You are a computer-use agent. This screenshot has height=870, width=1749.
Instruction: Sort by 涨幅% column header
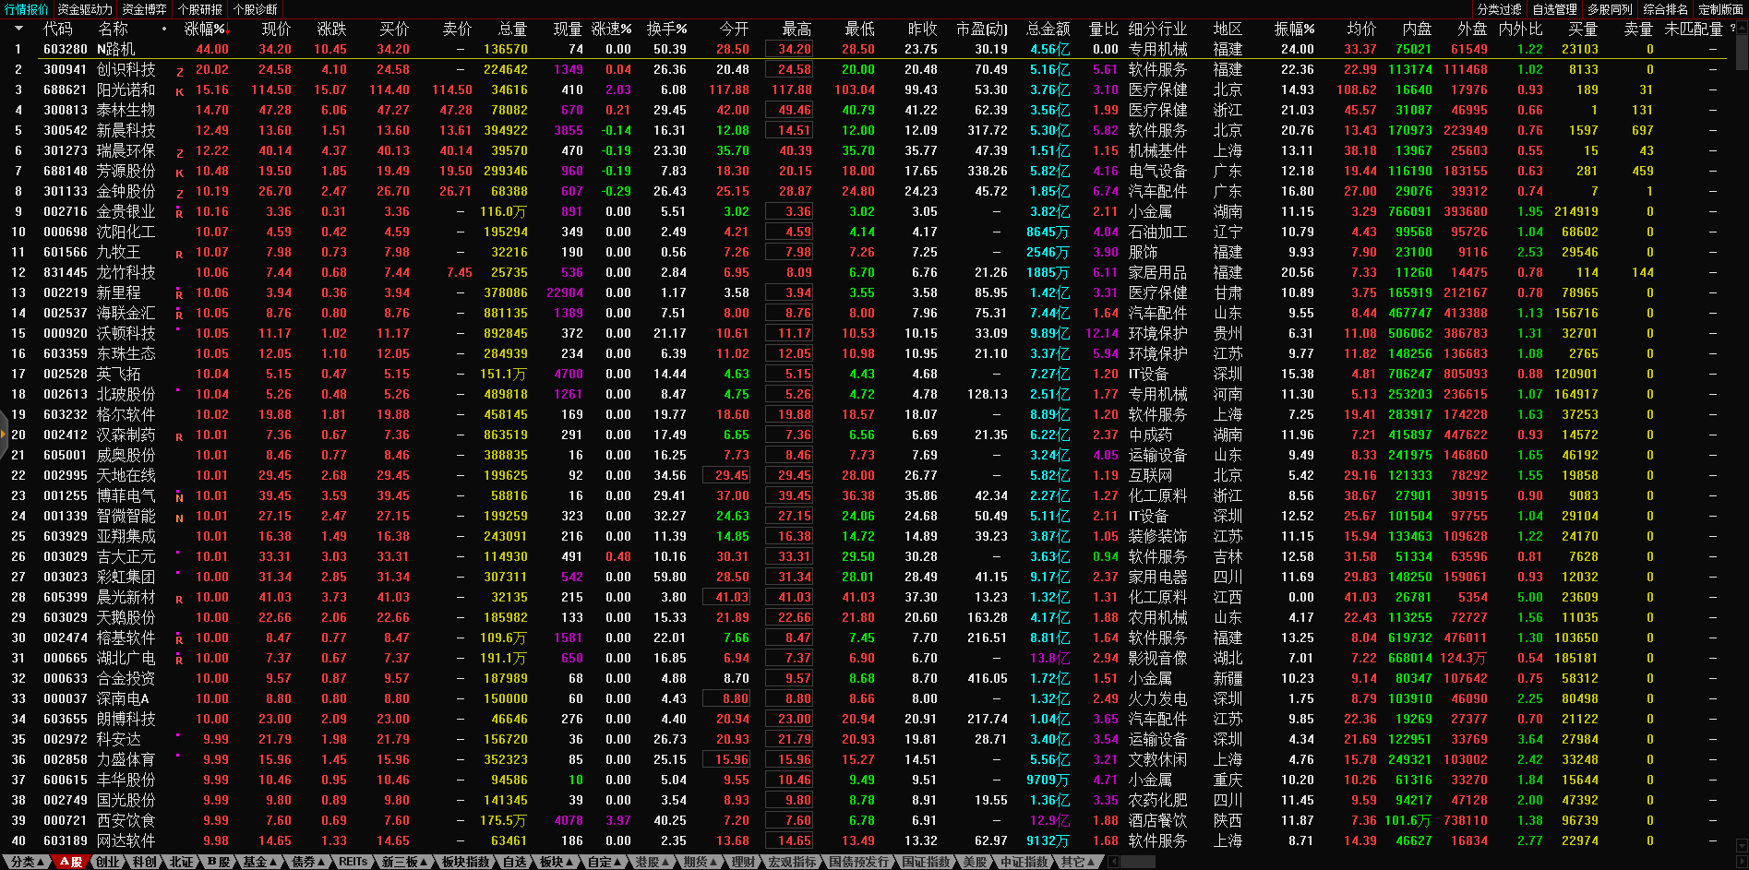pyautogui.click(x=205, y=29)
